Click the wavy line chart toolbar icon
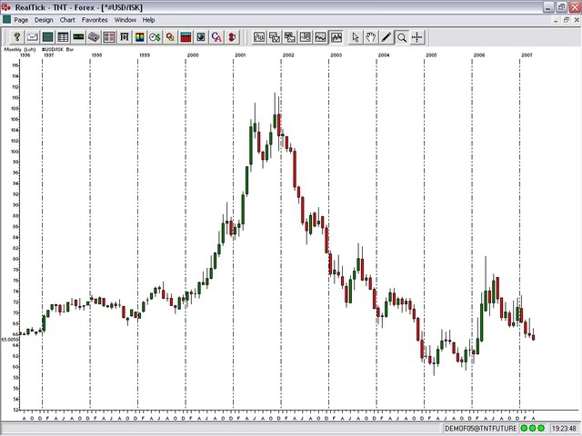 click(x=321, y=37)
